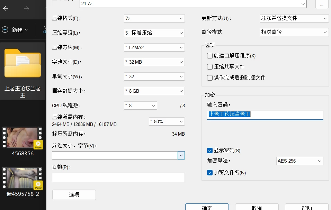Select the 上老王论坛当老王 folder icon
Screen dimensions: 331x210
23,63
